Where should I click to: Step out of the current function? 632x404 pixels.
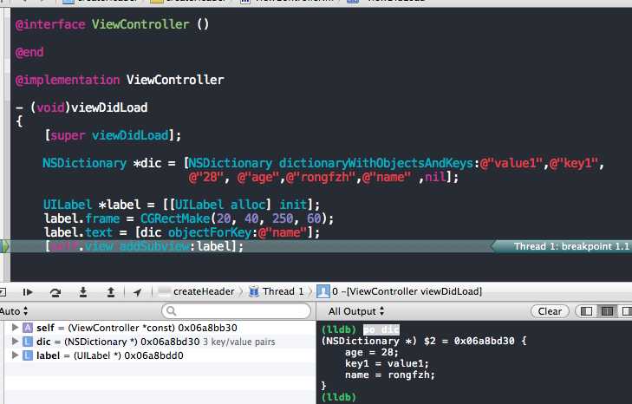pos(110,291)
